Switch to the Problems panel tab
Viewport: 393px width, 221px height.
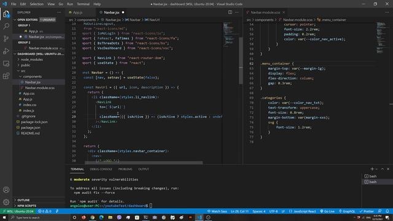click(x=125, y=169)
